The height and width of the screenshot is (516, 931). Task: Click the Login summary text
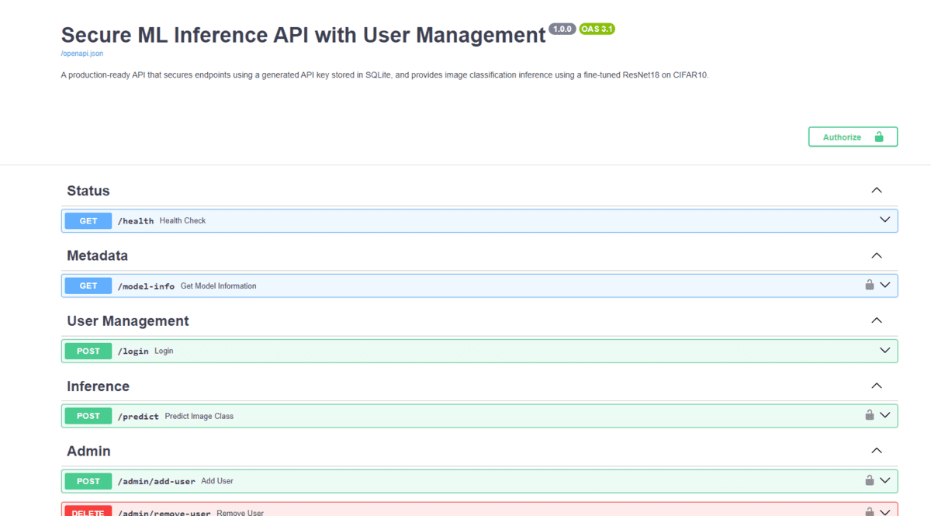point(164,351)
